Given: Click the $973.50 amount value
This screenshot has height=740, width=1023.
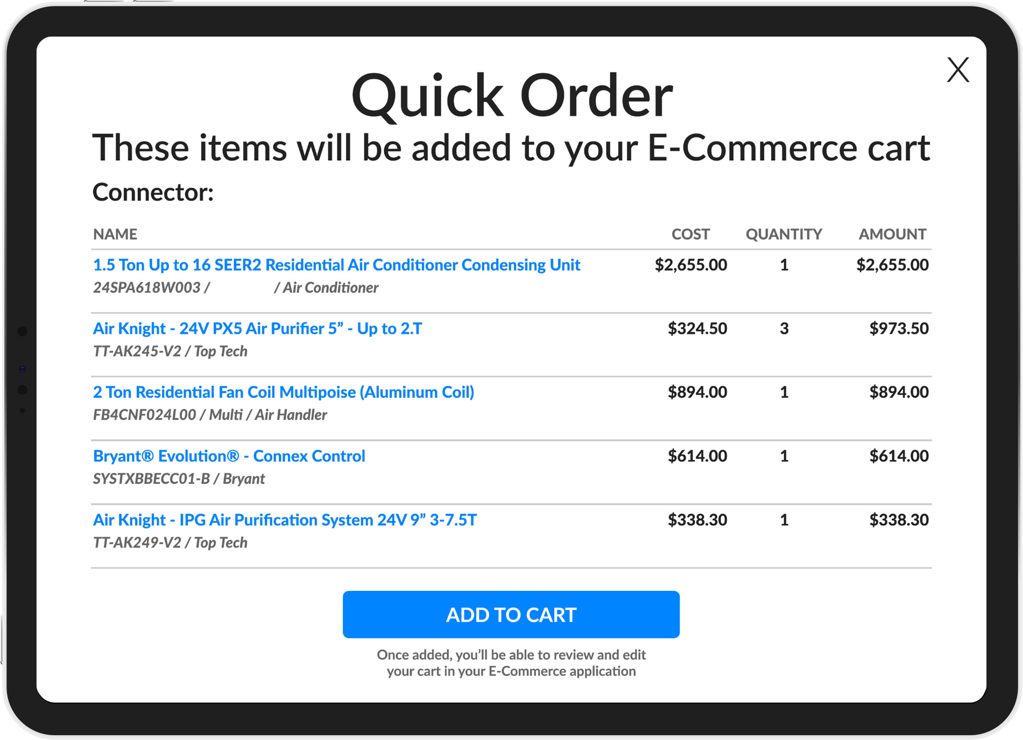Looking at the screenshot, I should pyautogui.click(x=899, y=328).
